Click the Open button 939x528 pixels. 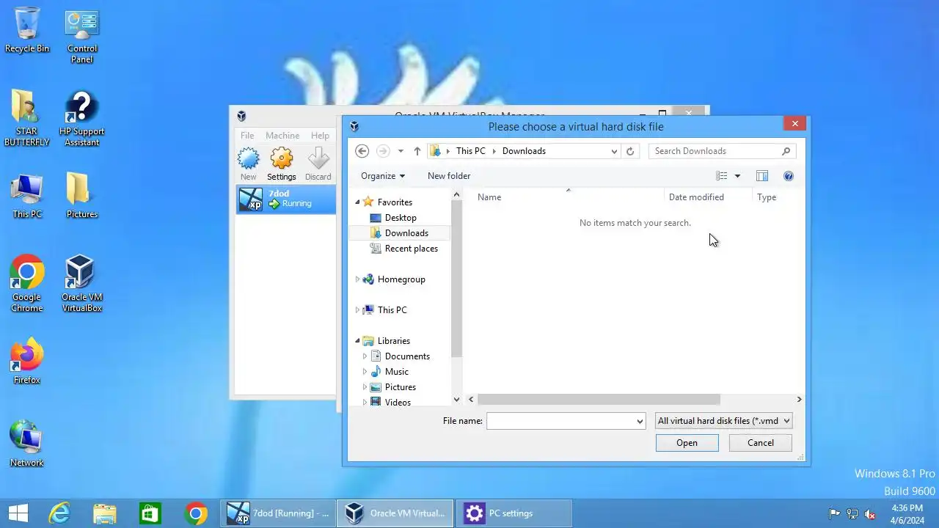pyautogui.click(x=687, y=443)
